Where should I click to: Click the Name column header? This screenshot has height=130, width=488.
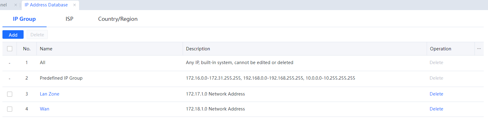coord(46,49)
